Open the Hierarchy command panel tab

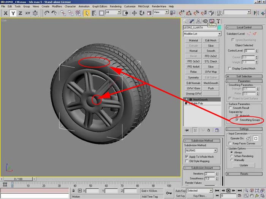[199, 21]
